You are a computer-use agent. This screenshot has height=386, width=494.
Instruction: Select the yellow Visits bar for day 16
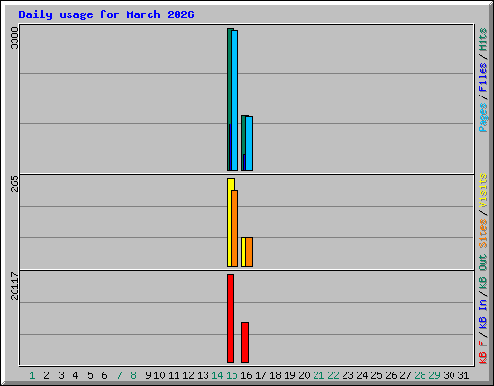point(243,252)
